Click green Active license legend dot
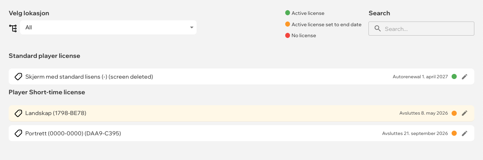Screen dimensions: 483x160 click(x=288, y=13)
